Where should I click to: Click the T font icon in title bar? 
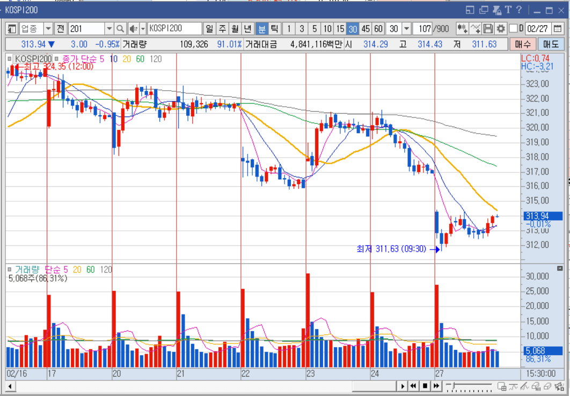(508, 10)
